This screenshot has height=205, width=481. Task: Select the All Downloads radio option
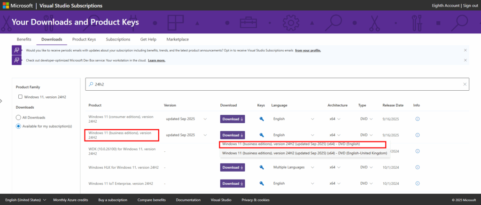(x=19, y=117)
